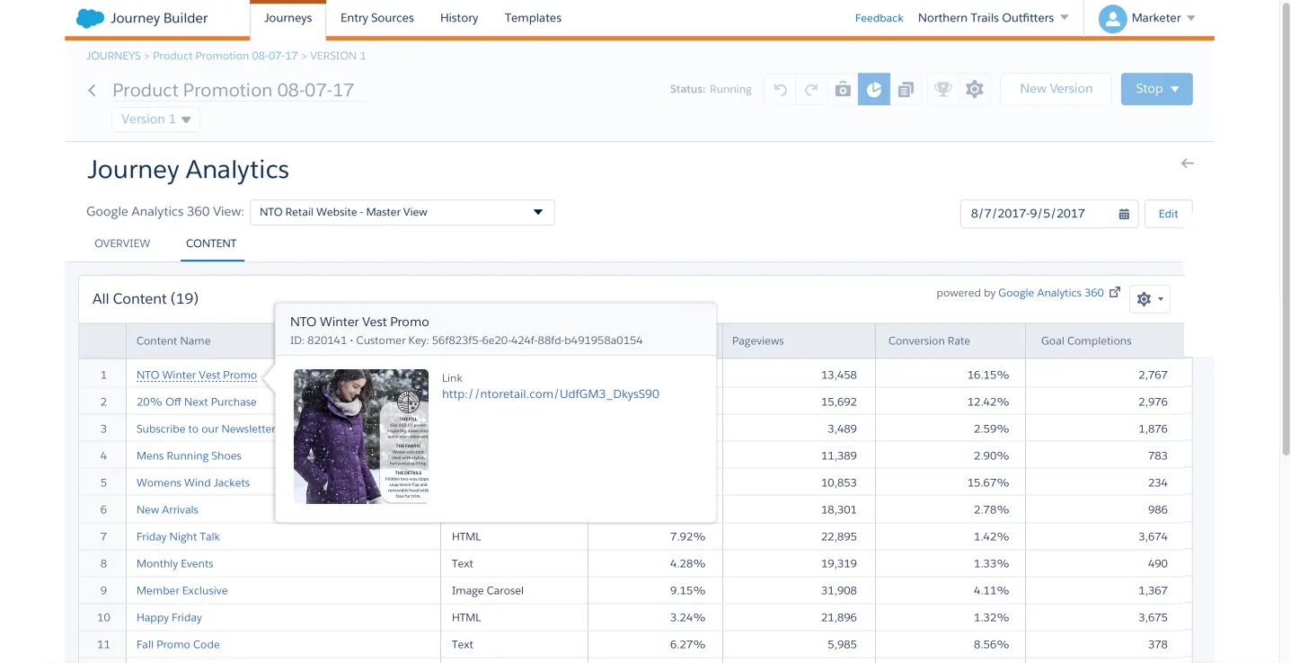Click the Salesforce cloud logo

pyautogui.click(x=90, y=18)
